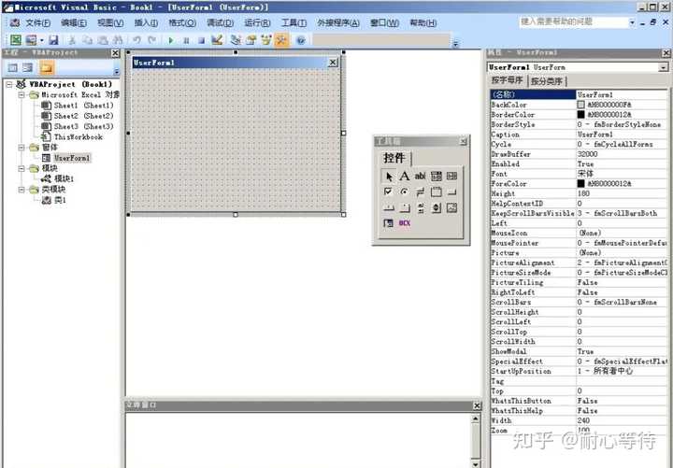Open the 工具(T) menu
This screenshot has width=673, height=468.
point(294,22)
